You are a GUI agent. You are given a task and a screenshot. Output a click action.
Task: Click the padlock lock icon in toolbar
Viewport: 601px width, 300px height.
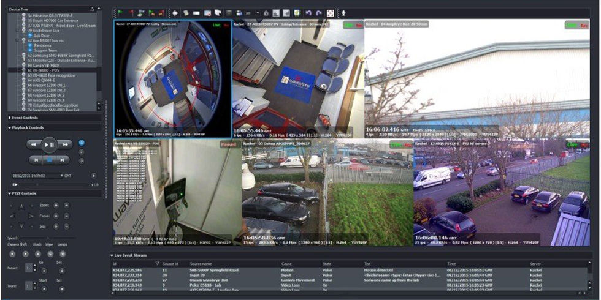[266, 13]
